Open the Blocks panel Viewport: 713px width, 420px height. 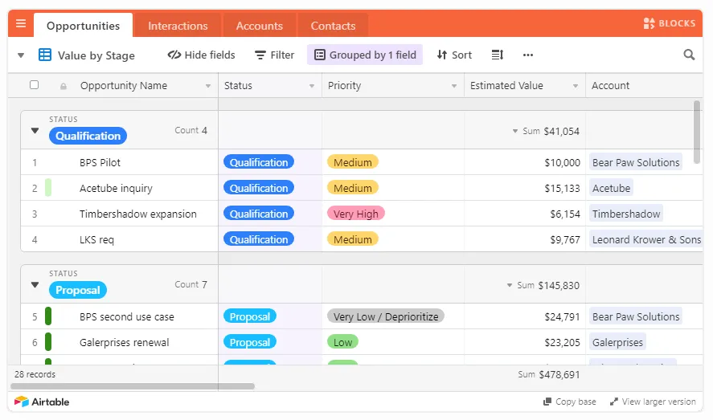(x=670, y=24)
